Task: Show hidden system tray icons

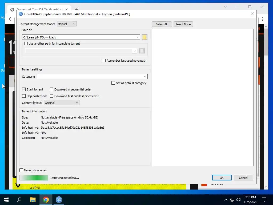Action: pyautogui.click(x=226, y=200)
